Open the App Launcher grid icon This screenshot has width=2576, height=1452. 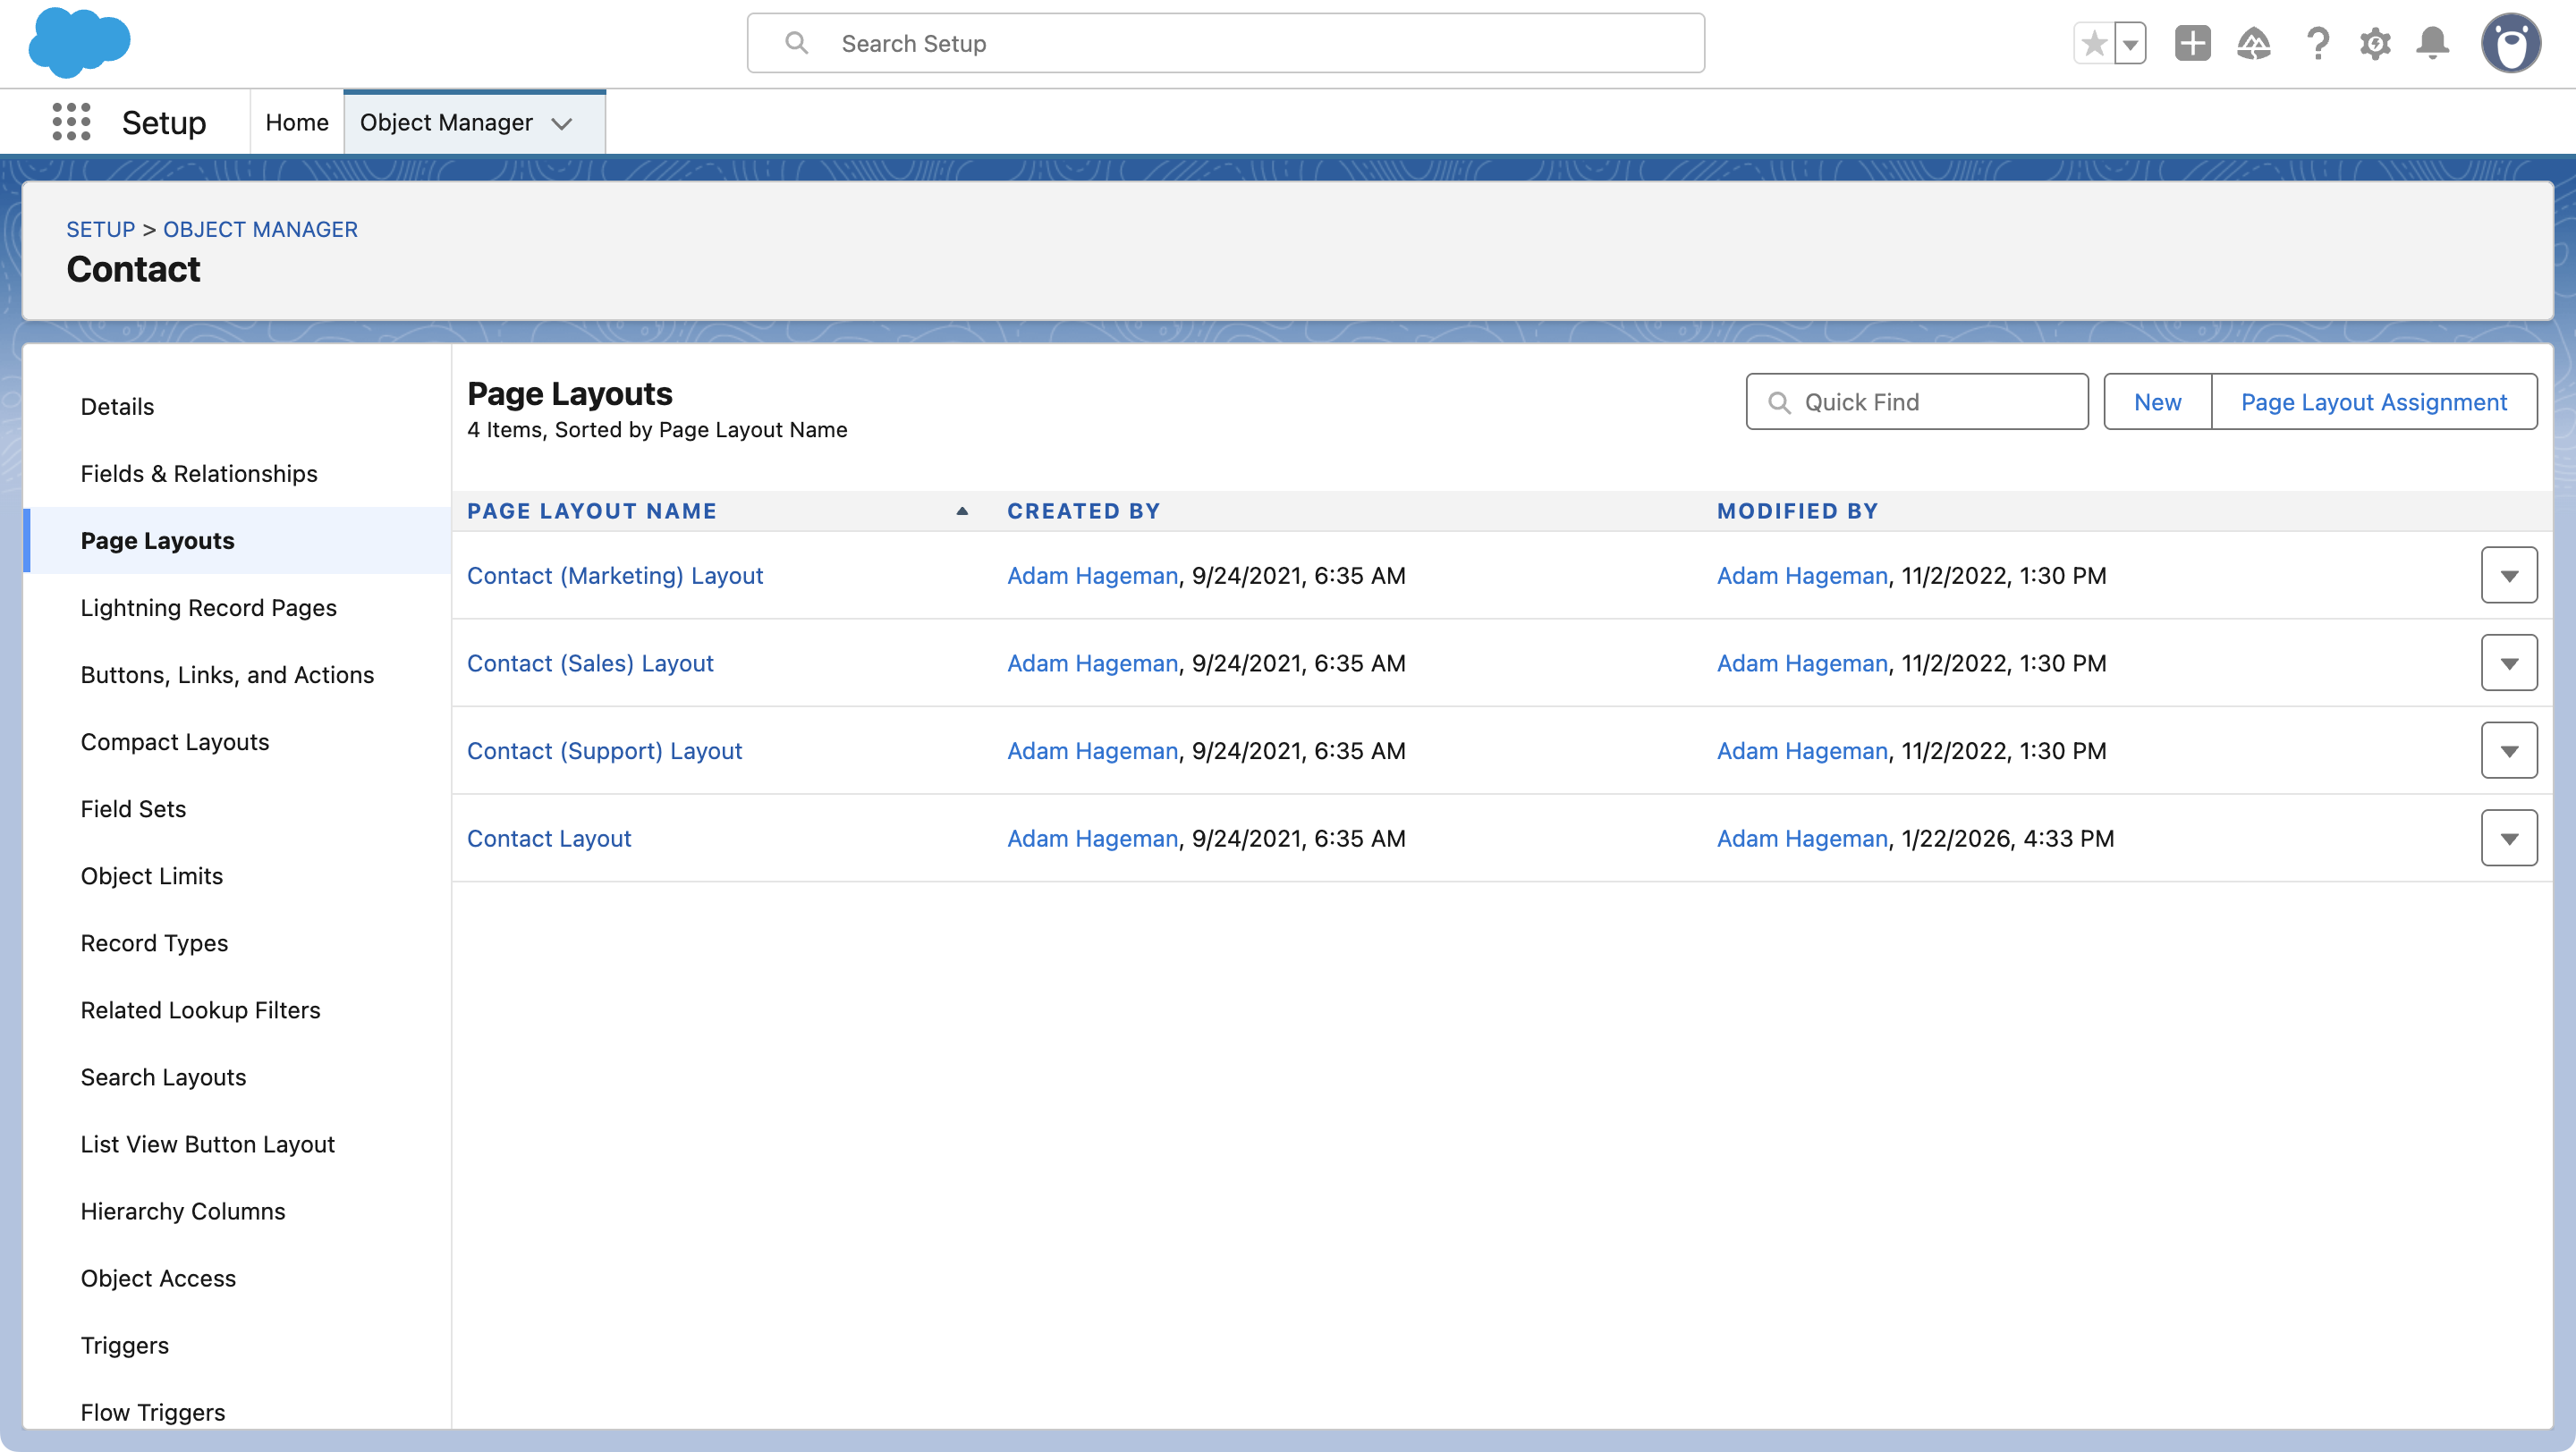(70, 122)
